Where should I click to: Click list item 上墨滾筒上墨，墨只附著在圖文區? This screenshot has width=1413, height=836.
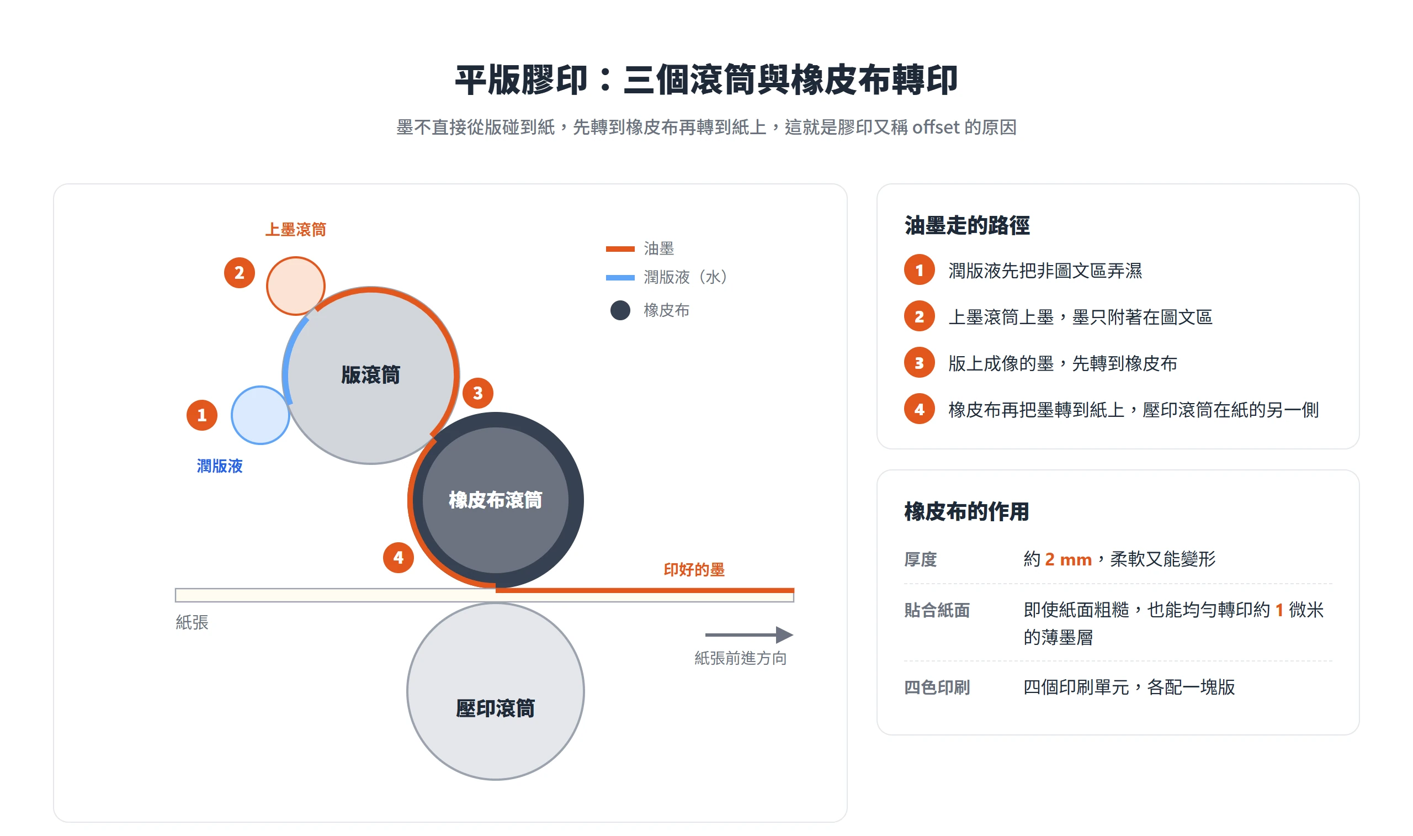(1058, 316)
